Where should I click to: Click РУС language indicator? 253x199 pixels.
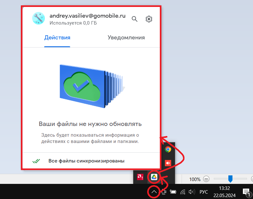[204, 192]
